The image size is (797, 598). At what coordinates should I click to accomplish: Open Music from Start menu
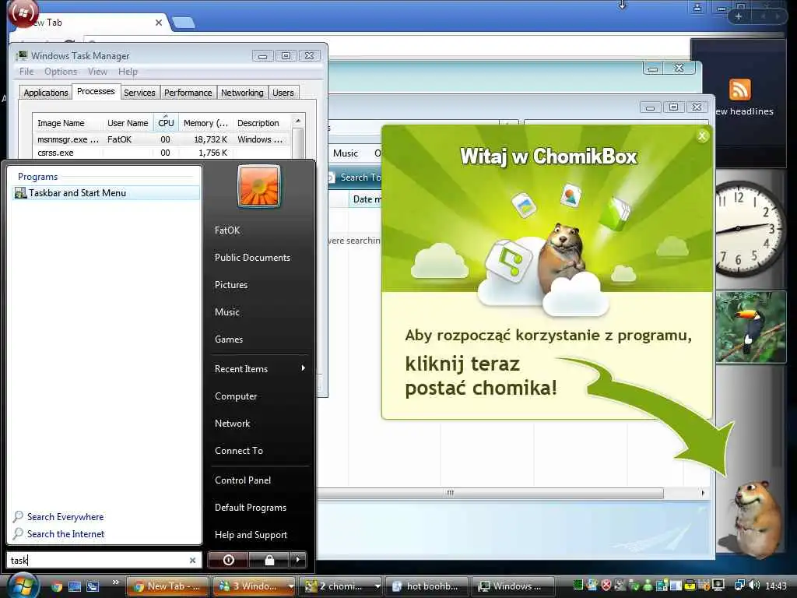[x=227, y=312]
